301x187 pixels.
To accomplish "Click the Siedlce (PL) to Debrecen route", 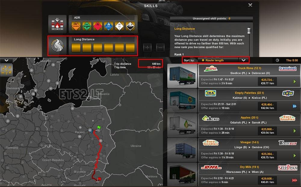I will click(x=250, y=73).
